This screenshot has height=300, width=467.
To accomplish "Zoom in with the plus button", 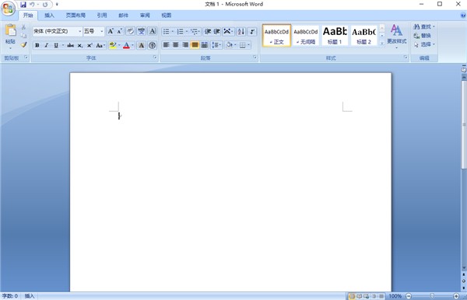I will pos(456,296).
